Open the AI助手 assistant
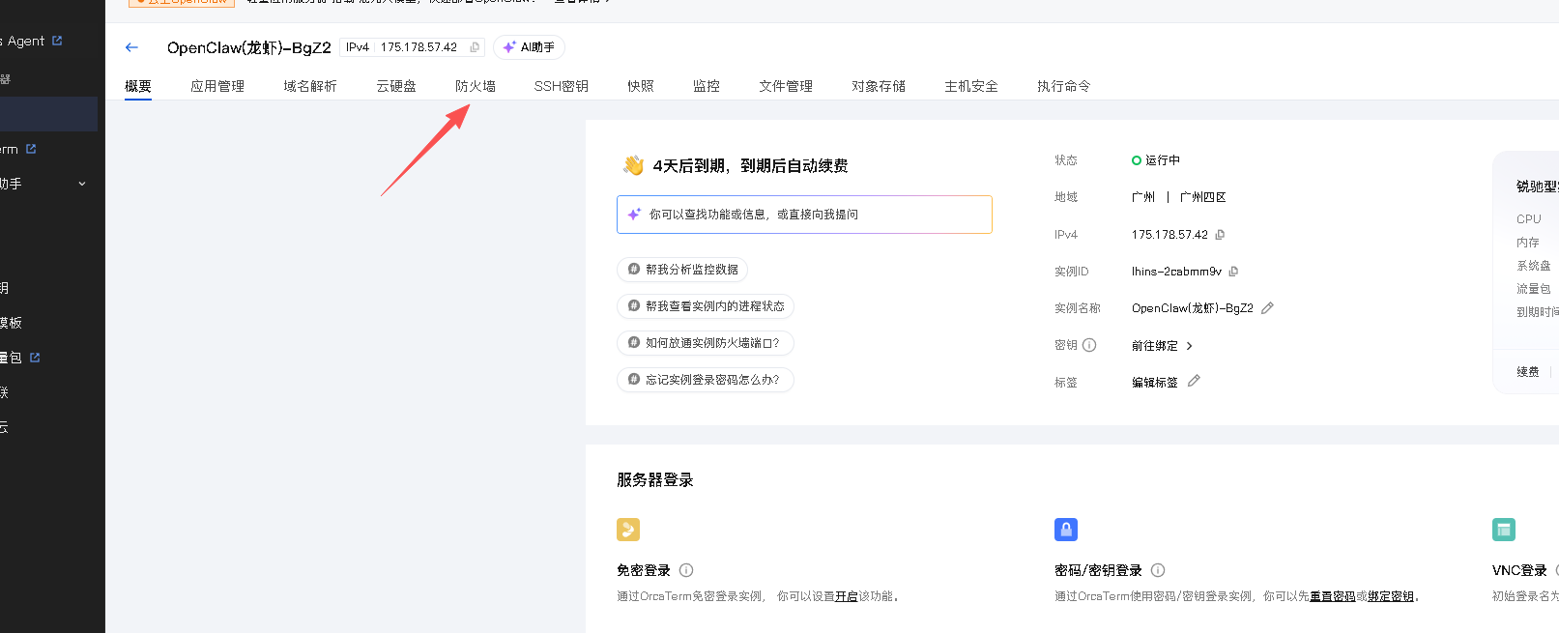This screenshot has height=633, width=1559. click(x=529, y=47)
